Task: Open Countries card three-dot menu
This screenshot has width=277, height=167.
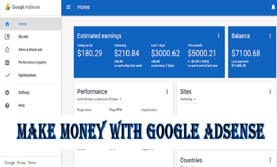Action: pos(270,160)
